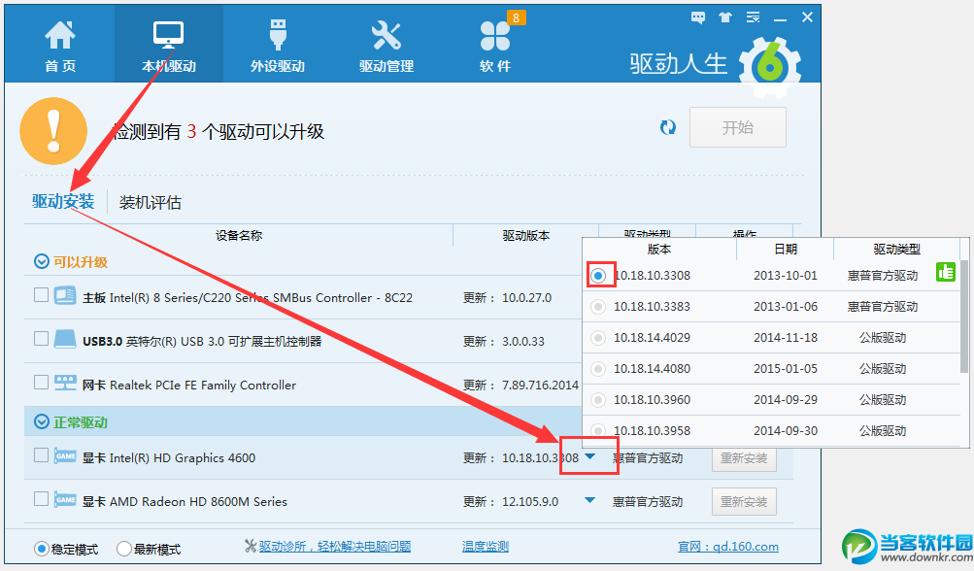Click 驱动类型 header in version popup
Viewport: 974px width, 571px height.
897,250
